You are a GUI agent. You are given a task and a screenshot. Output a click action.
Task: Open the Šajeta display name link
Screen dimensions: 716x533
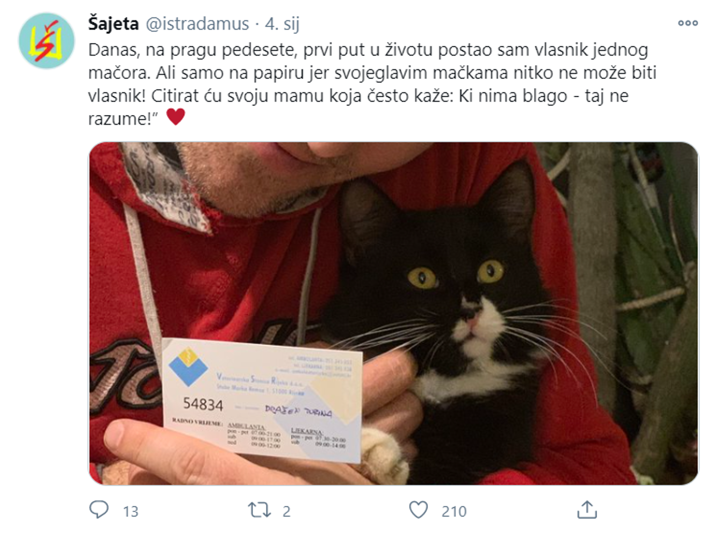114,24
